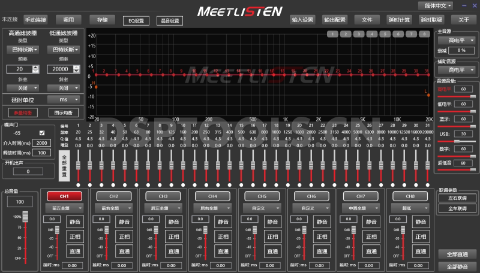
Task: Open 辅助音源 auxiliary source dropdown
Action: tap(457, 70)
